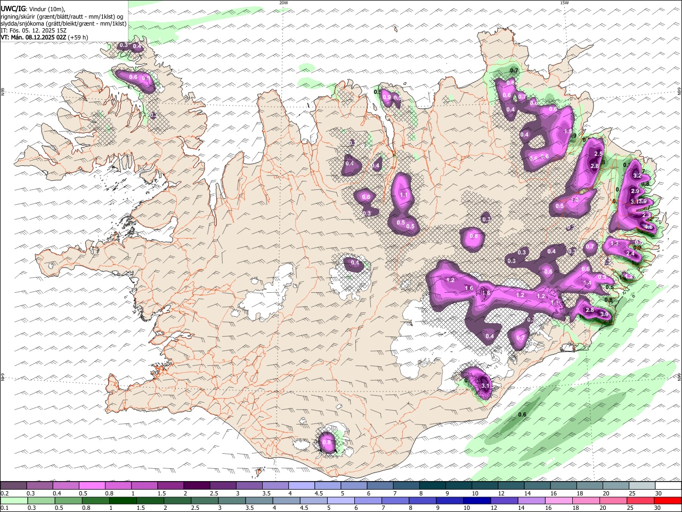Click the '1.4' snowfall value on map
This screenshot has width=682, height=512.
(587, 283)
